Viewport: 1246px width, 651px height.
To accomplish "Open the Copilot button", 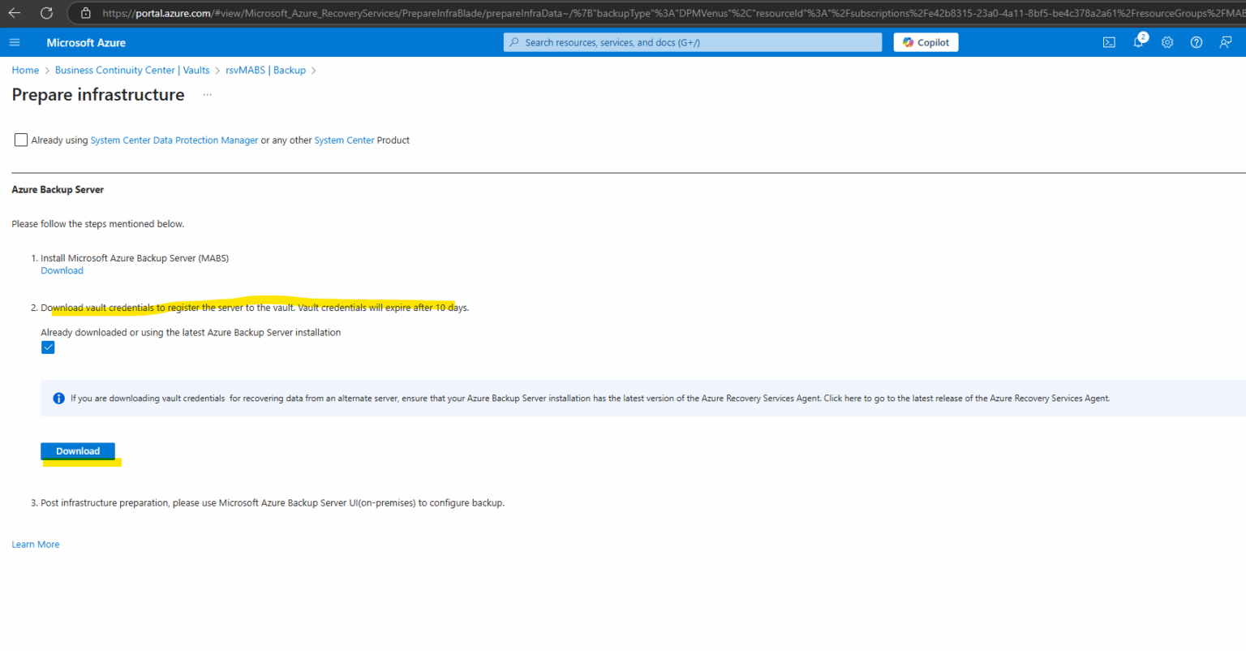I will click(926, 42).
